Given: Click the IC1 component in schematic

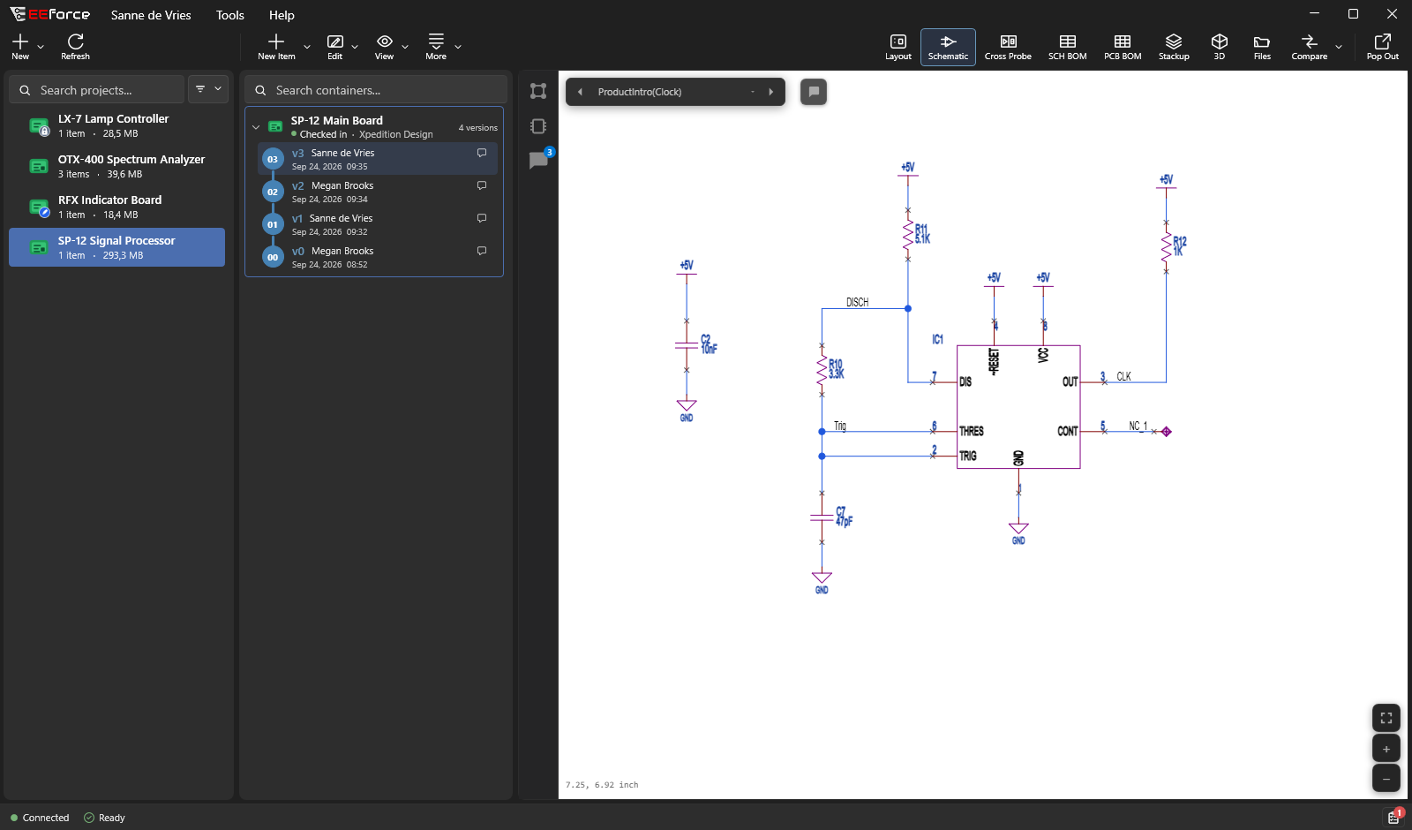Looking at the screenshot, I should pyautogui.click(x=1018, y=406).
